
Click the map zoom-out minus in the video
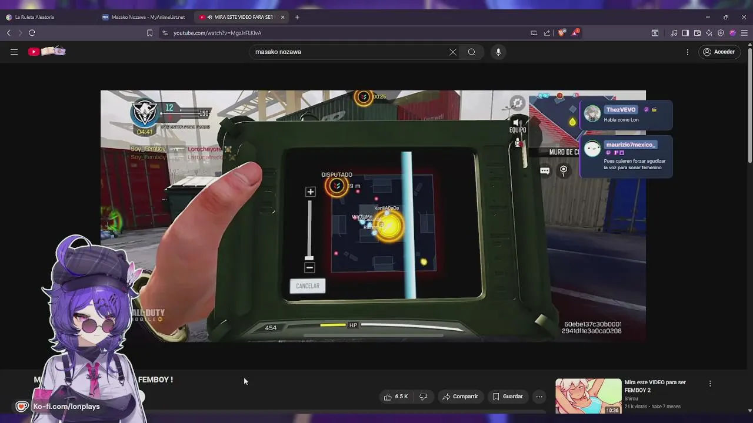pyautogui.click(x=309, y=267)
